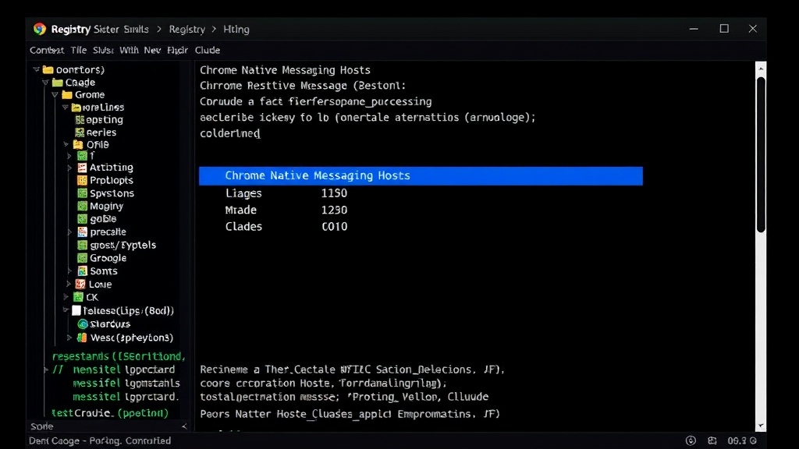This screenshot has height=449, width=799.
Task: Click the Teltese(Lips(Bod)) white icon
Action: coord(76,310)
